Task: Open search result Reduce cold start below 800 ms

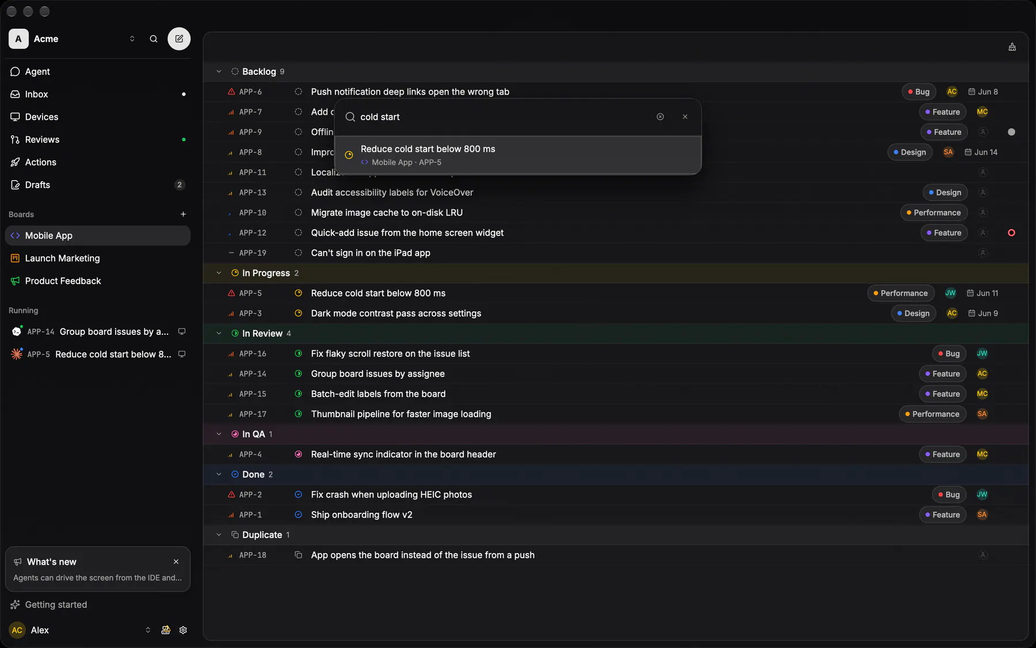Action: [518, 155]
